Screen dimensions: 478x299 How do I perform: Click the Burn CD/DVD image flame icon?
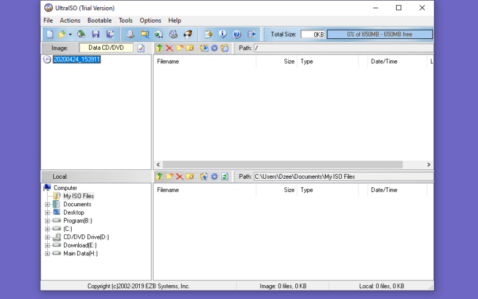click(188, 34)
